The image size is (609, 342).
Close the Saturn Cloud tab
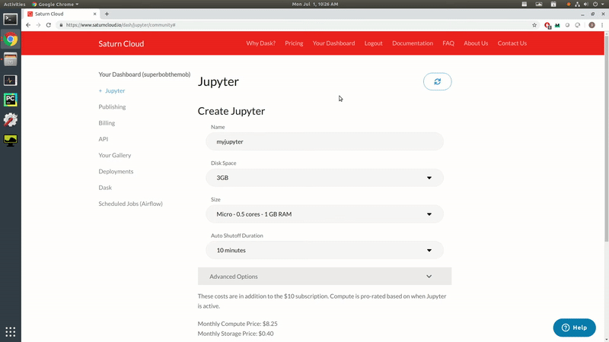(94, 14)
